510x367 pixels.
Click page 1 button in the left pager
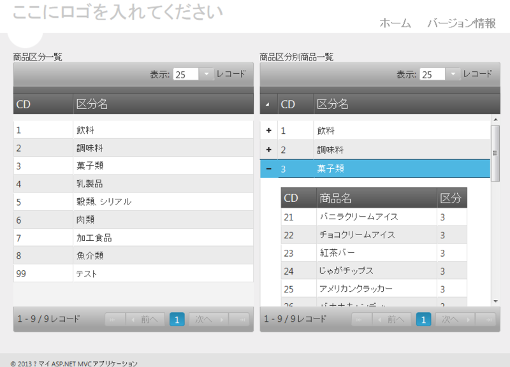[177, 319]
